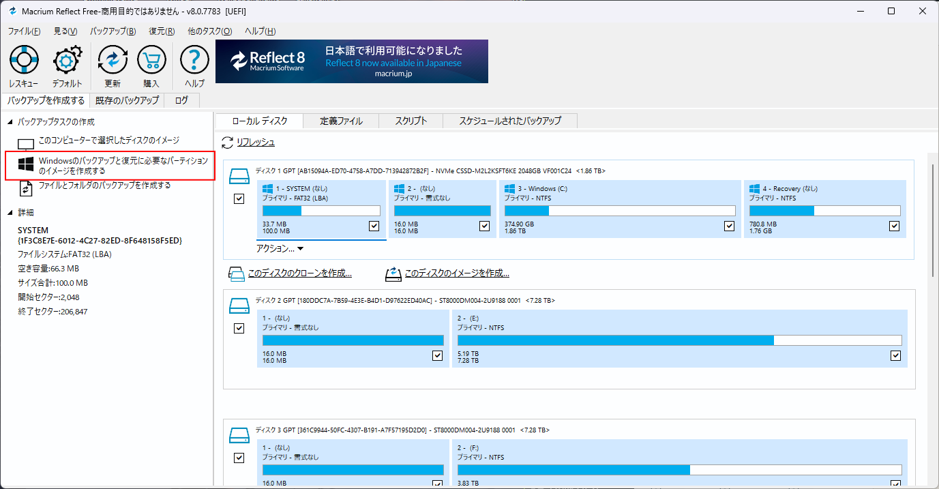The image size is (939, 489).
Task: Open the 他のタスク menu
Action: tap(209, 31)
